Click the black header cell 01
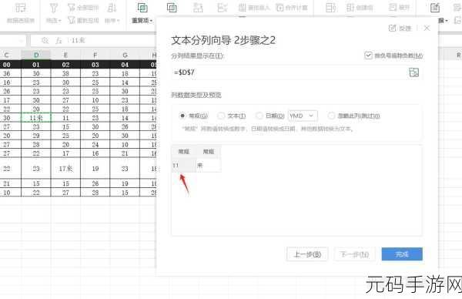462x299 pixels. 36,65
